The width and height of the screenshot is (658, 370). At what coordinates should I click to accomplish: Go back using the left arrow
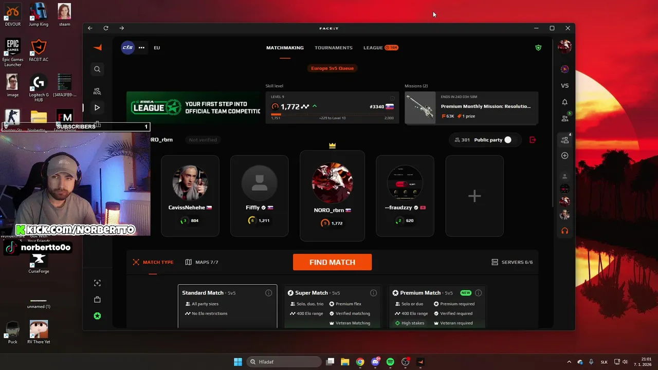pyautogui.click(x=90, y=28)
